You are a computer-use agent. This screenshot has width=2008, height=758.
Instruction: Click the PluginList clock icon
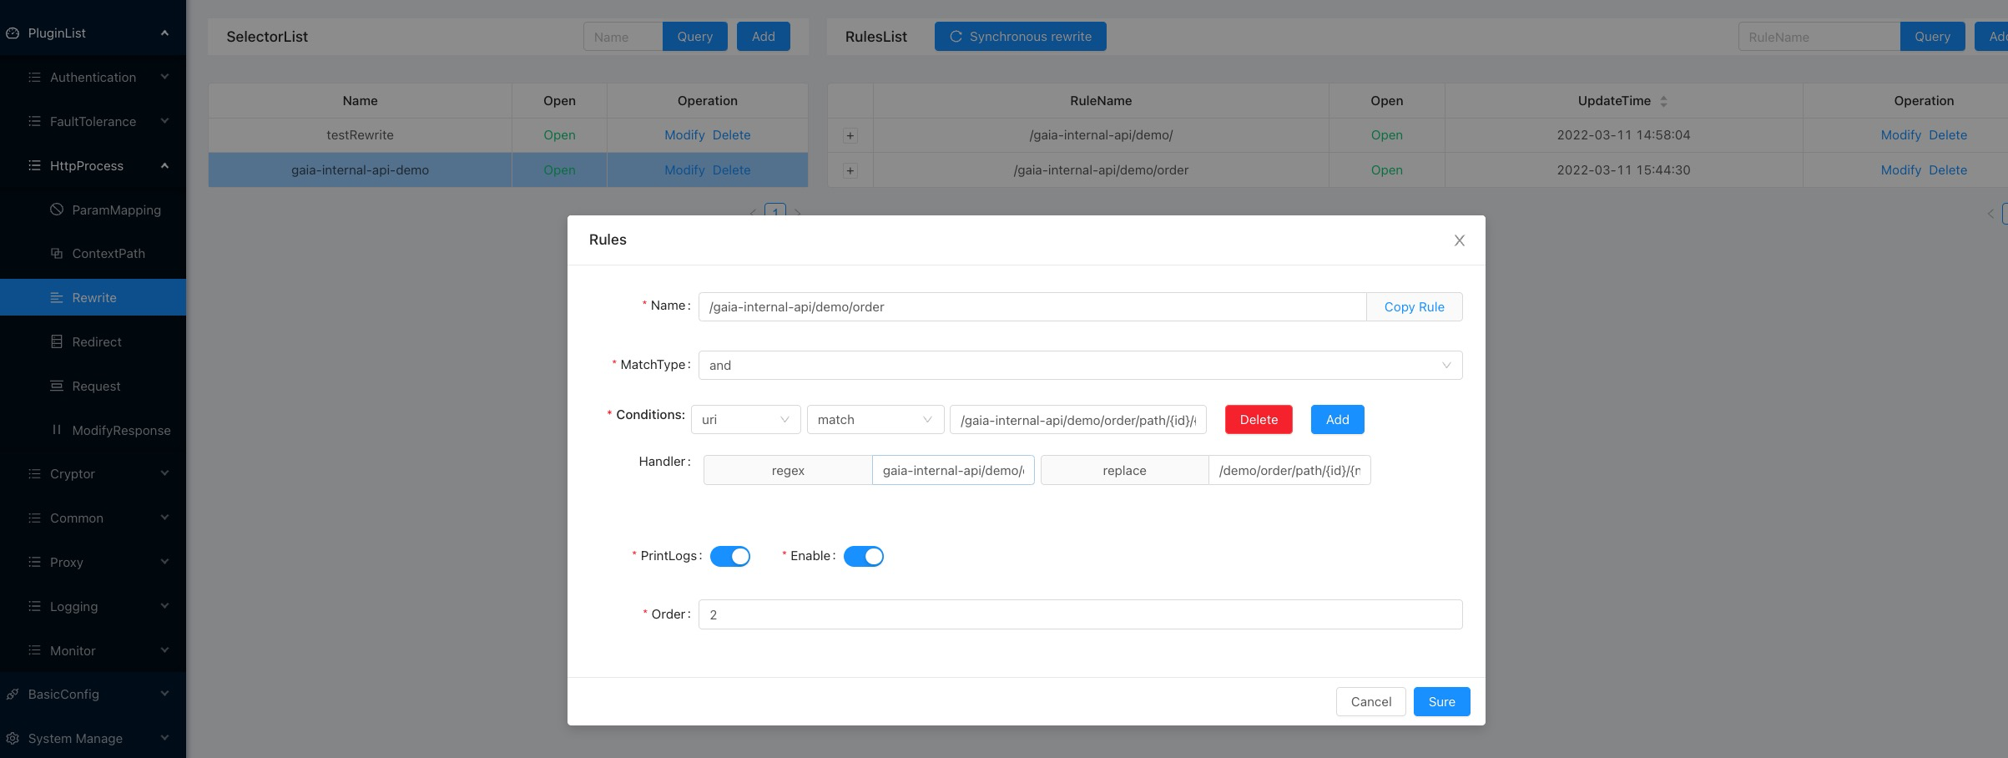pos(13,33)
